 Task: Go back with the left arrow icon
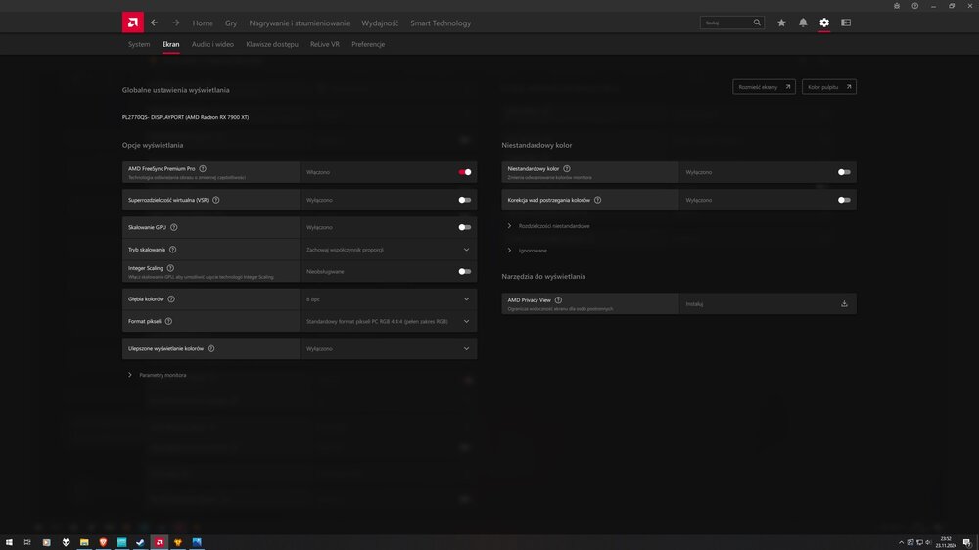coord(154,23)
